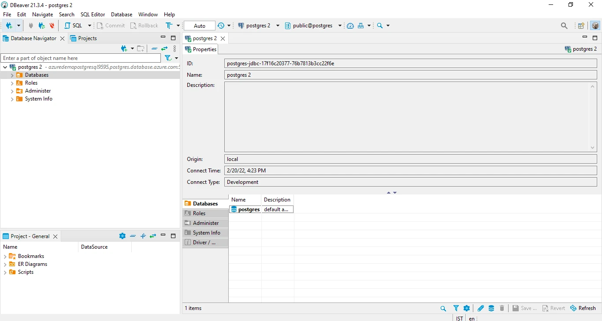This screenshot has width=602, height=321.
Task: Click the search magnifier in the bottom toolbar
Action: pyautogui.click(x=443, y=308)
